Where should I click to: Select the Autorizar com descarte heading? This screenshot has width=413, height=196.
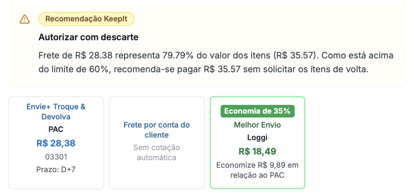[x=88, y=37]
